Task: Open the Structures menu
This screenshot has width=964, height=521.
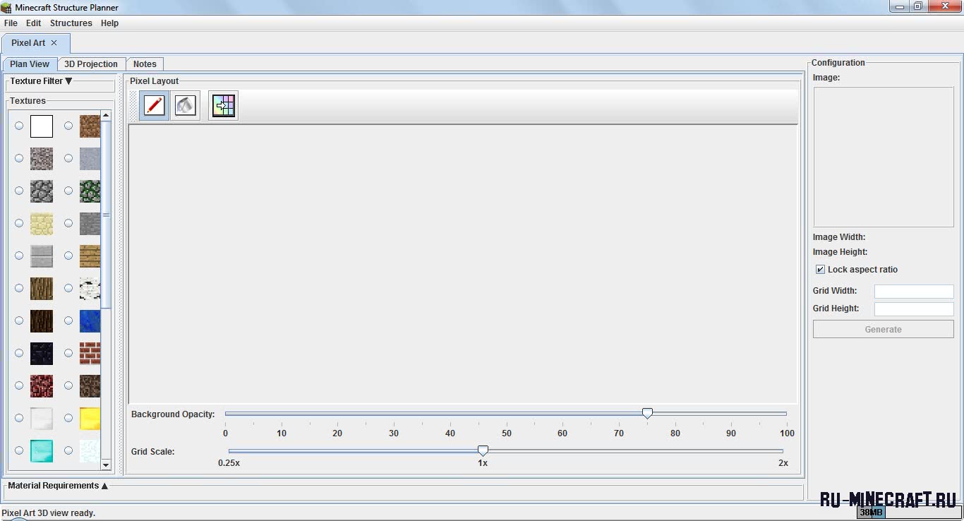Action: point(71,23)
